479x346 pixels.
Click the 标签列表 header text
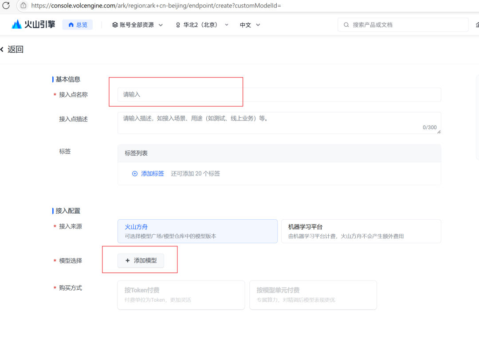coord(136,153)
